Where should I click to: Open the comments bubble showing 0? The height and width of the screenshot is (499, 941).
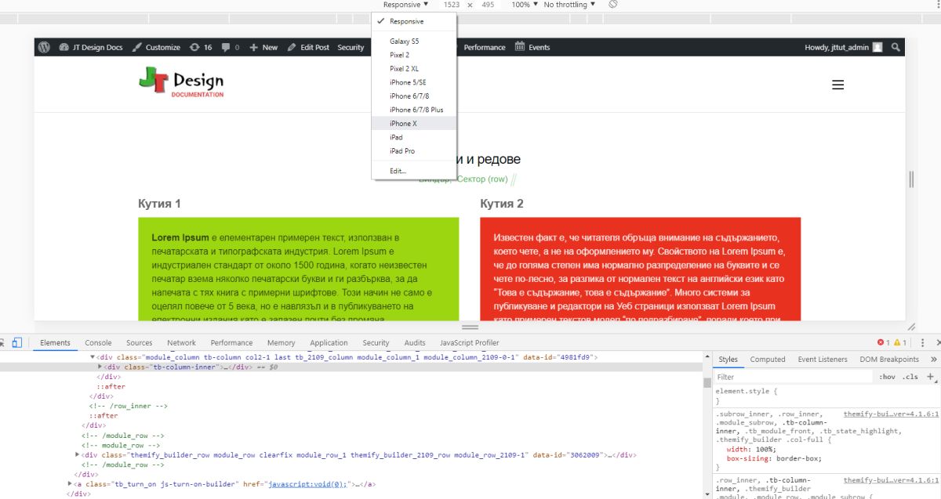pos(230,47)
